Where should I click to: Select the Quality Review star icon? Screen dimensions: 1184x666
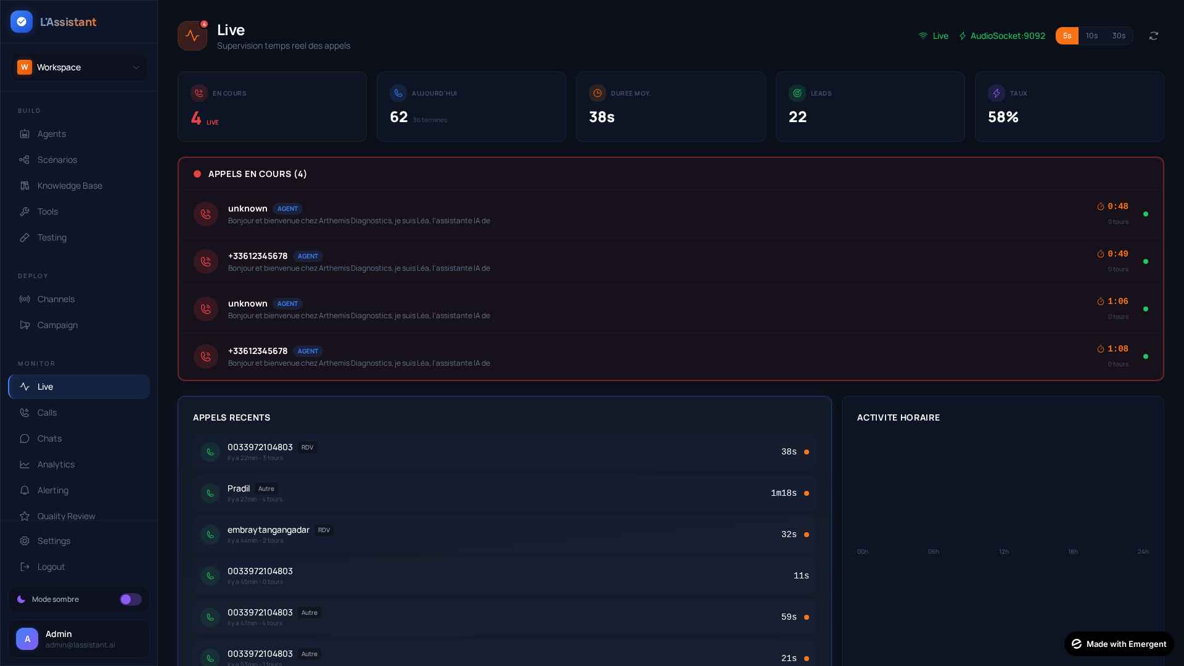tap(25, 516)
